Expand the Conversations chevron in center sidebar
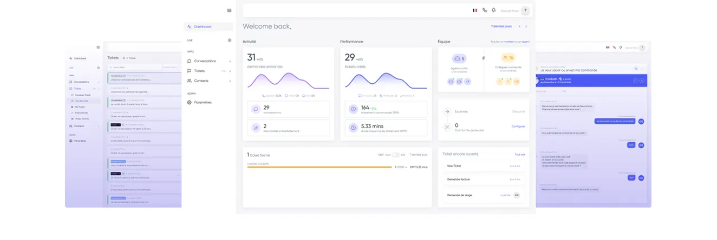Viewport: 717px width, 240px height. 230,61
